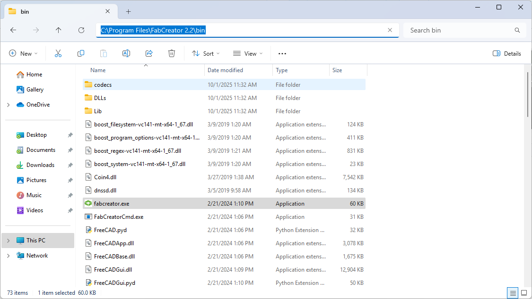
Task: Click the Cut scissors icon
Action: tap(58, 54)
